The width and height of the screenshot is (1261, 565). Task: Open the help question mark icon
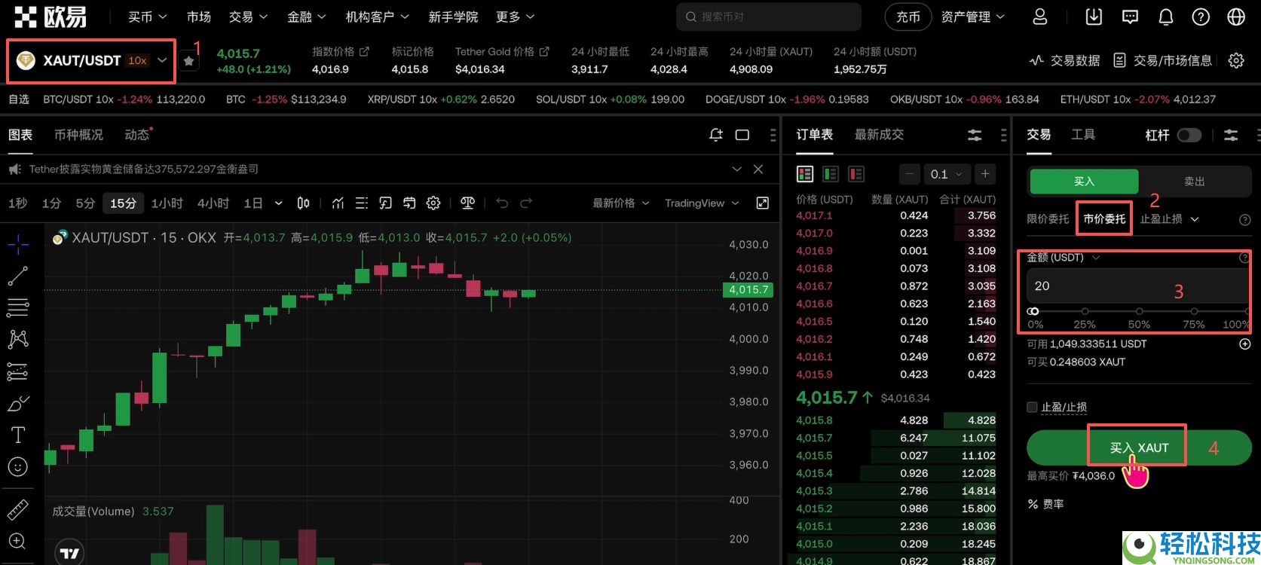1201,17
